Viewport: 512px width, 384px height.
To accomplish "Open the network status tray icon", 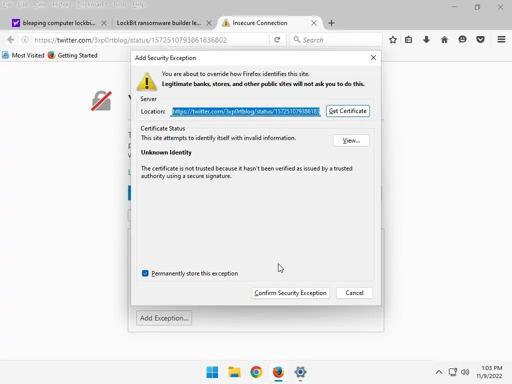I will click(452, 372).
